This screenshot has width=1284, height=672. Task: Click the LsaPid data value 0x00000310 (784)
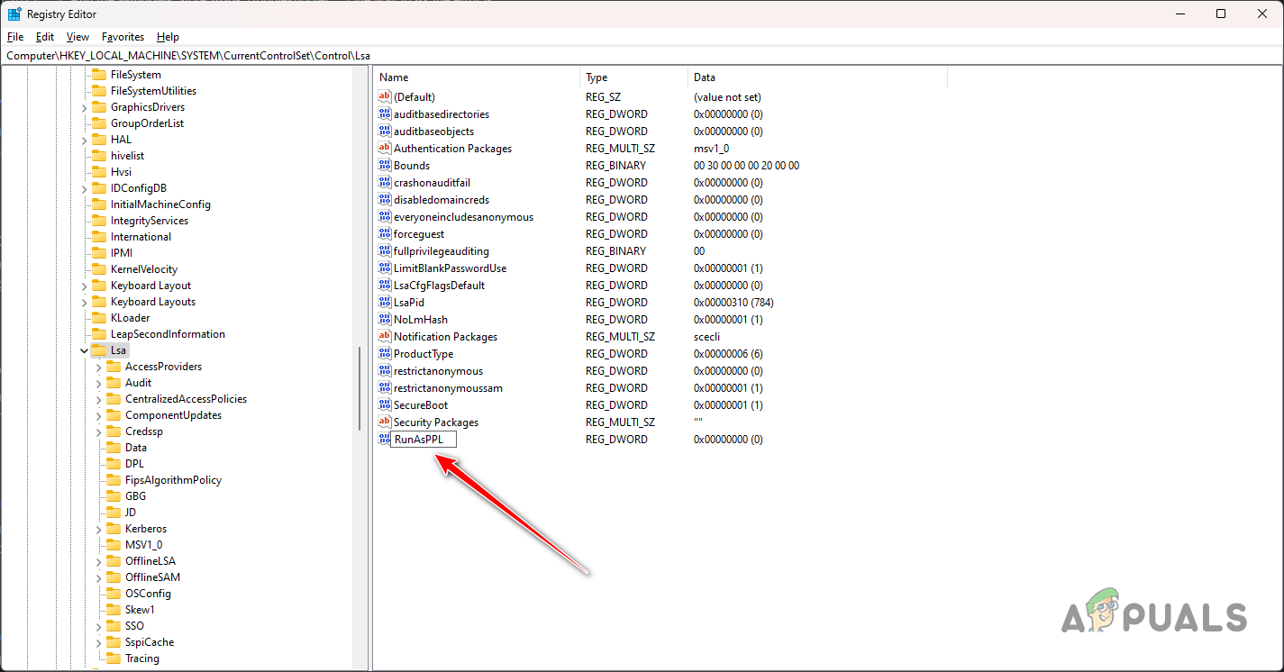coord(733,303)
